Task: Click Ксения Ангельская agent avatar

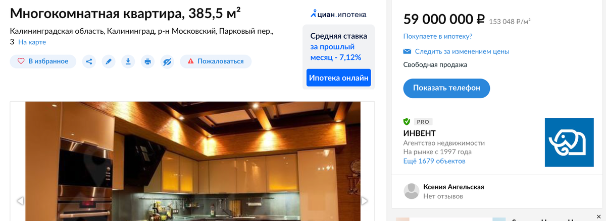Action: tap(412, 191)
